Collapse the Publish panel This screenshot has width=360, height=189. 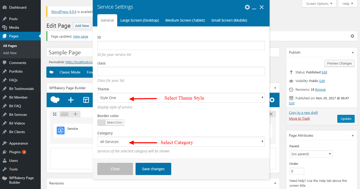click(353, 52)
